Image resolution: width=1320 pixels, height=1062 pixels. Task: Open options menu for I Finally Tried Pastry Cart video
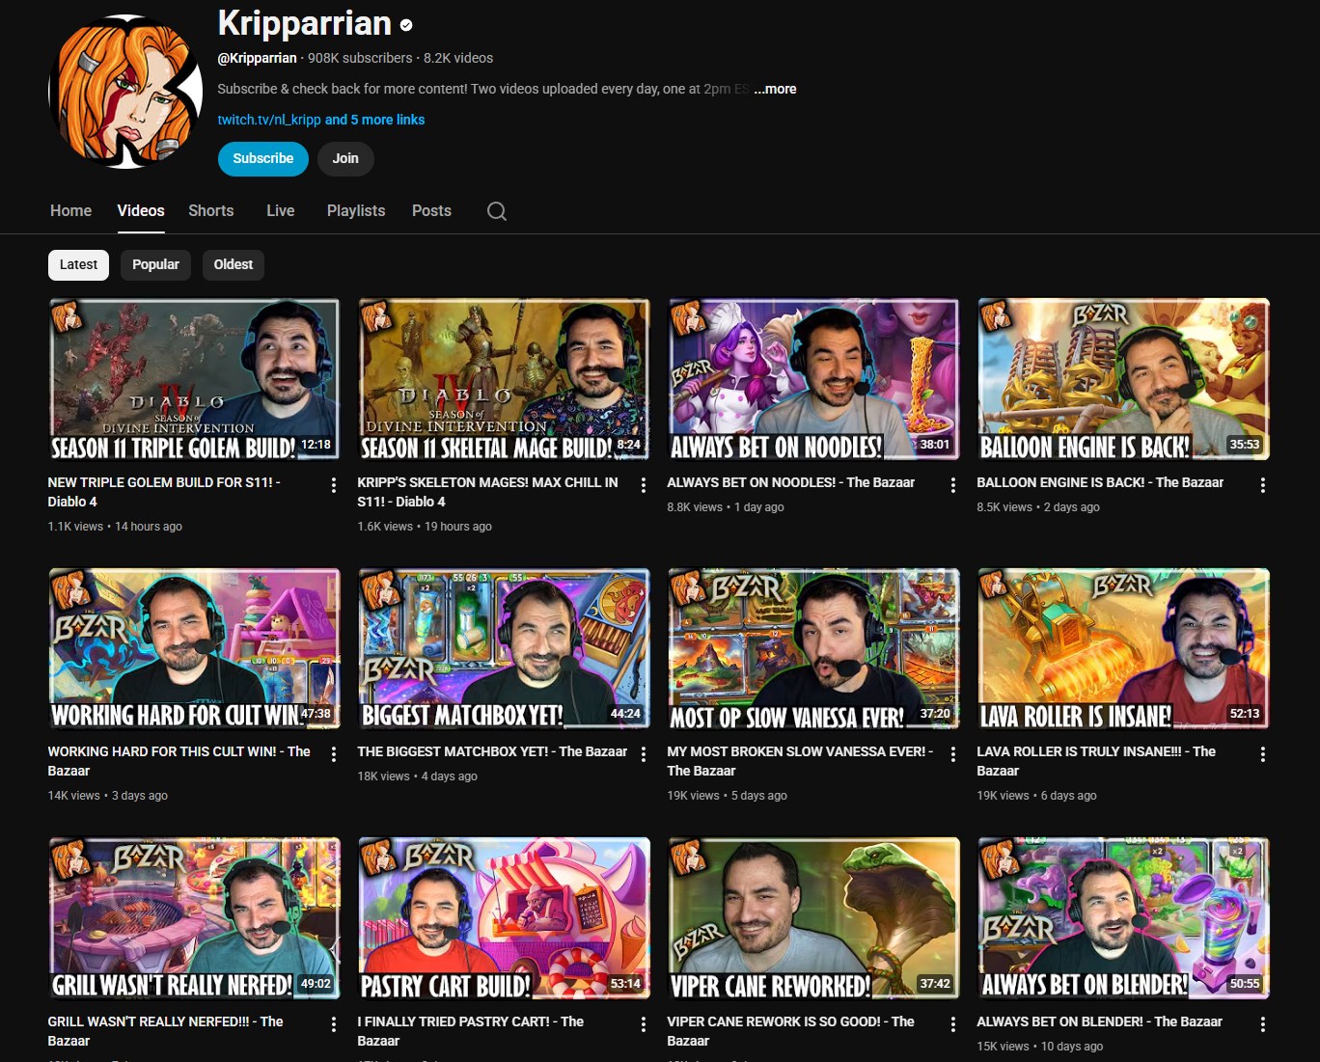(644, 1024)
